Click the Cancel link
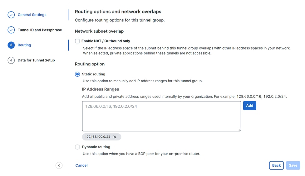The width and height of the screenshot is (305, 176). click(81, 165)
